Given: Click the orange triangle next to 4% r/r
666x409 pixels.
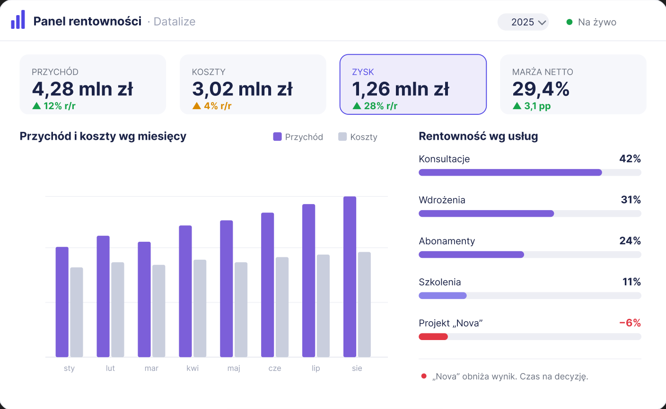Looking at the screenshot, I should point(197,106).
